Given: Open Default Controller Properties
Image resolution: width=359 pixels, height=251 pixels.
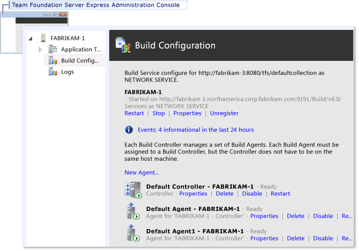Looking at the screenshot, I should 193,194.
